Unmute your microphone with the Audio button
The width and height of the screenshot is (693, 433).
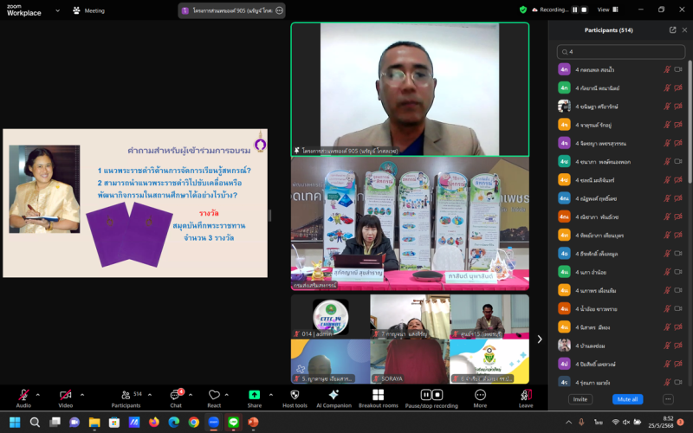[x=23, y=398]
